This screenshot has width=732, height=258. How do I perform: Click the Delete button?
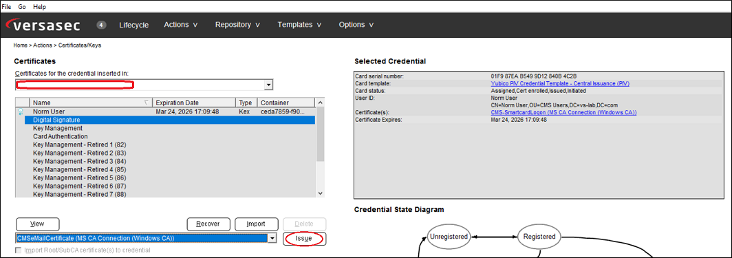coord(304,224)
